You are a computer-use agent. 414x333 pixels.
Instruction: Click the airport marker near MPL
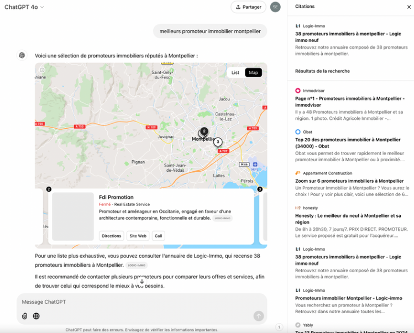[255, 165]
